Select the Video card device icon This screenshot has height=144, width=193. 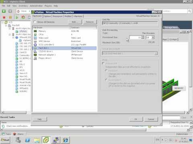(x=35, y=38)
